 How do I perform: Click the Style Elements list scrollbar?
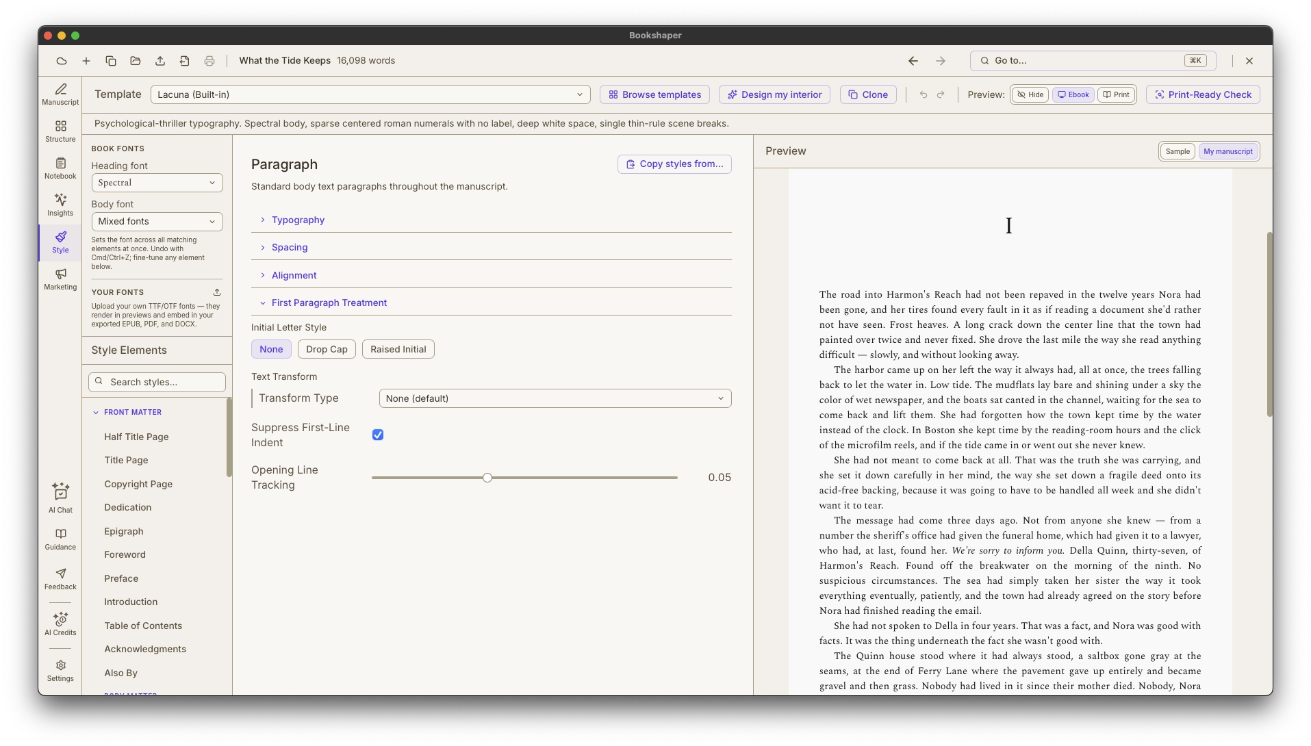229,438
